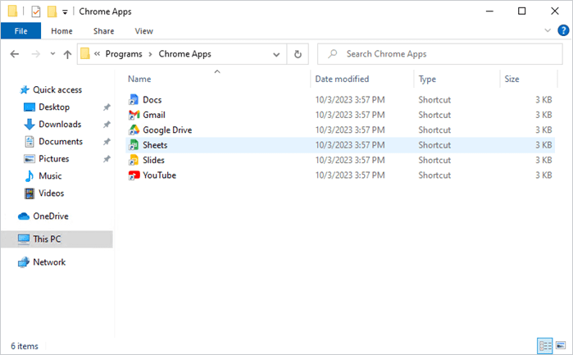
Task: Expand the ribbon using the chevron
Action: (x=548, y=30)
